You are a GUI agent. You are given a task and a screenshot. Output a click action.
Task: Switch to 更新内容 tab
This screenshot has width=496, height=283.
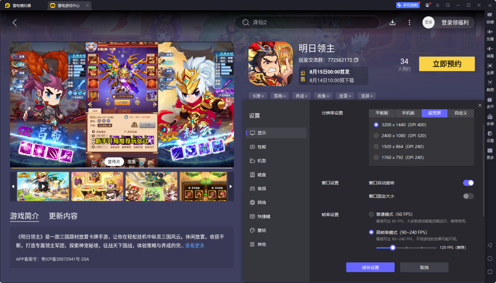coord(63,216)
